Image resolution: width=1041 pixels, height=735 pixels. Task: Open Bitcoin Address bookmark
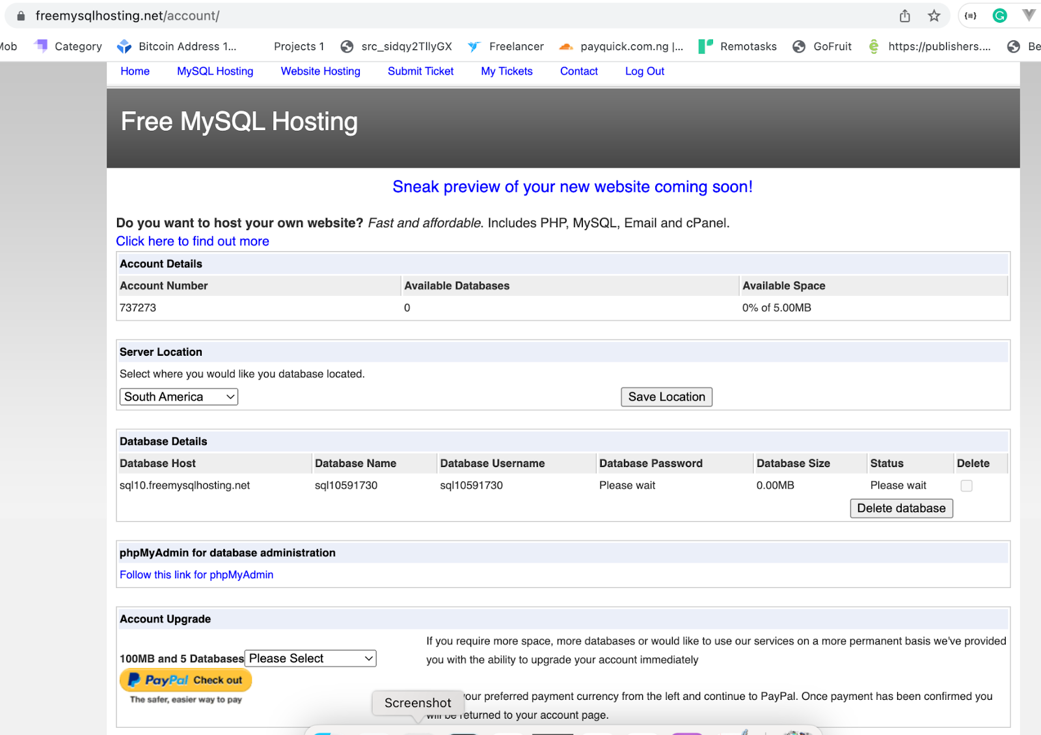click(x=177, y=46)
